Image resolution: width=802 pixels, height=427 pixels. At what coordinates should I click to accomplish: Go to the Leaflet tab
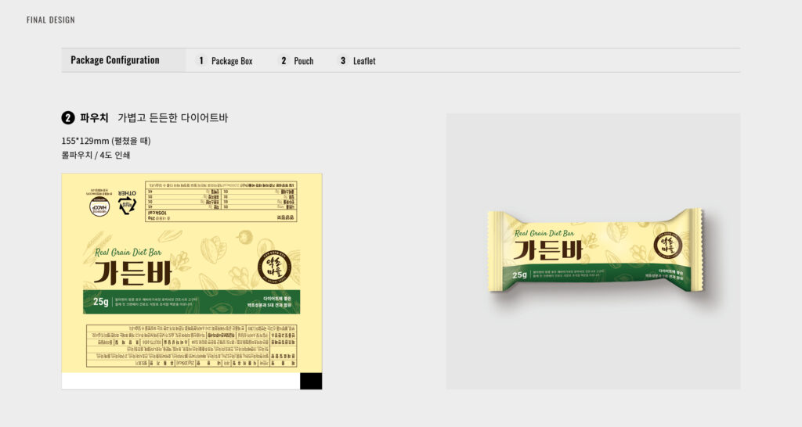364,61
